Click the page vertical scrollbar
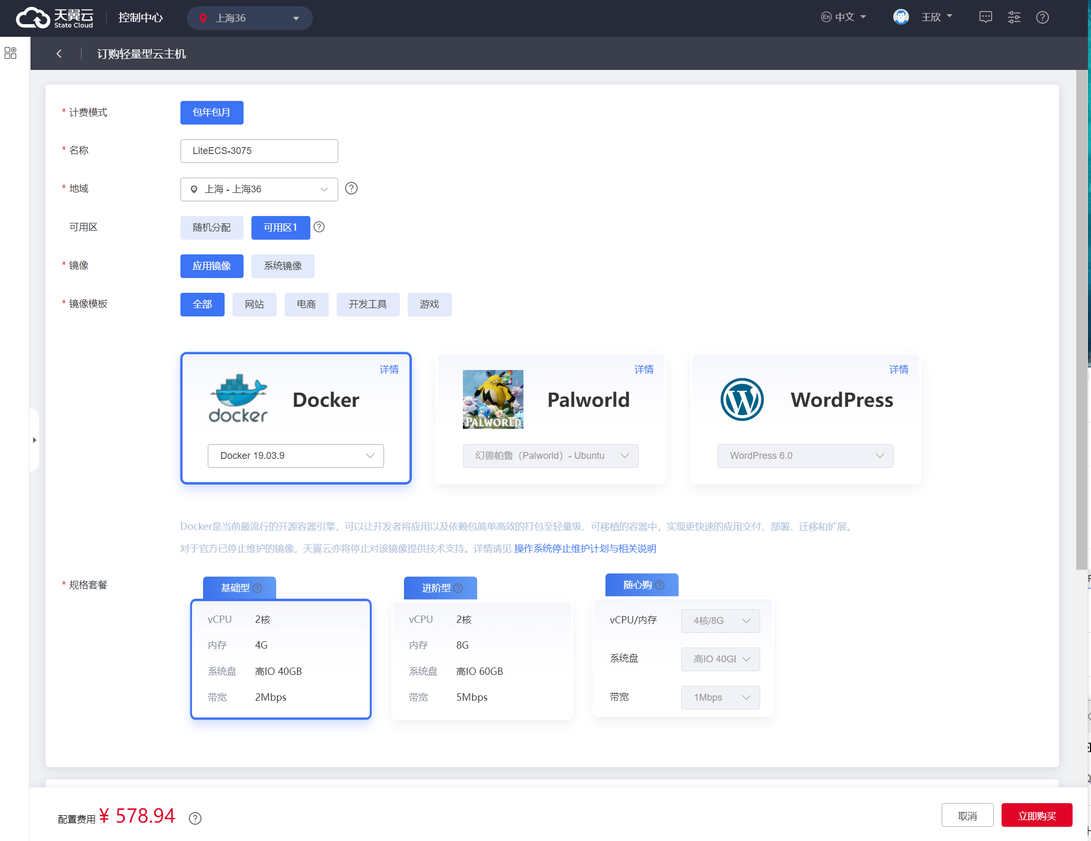Screen dimensions: 1091x841 tap(1082, 321)
